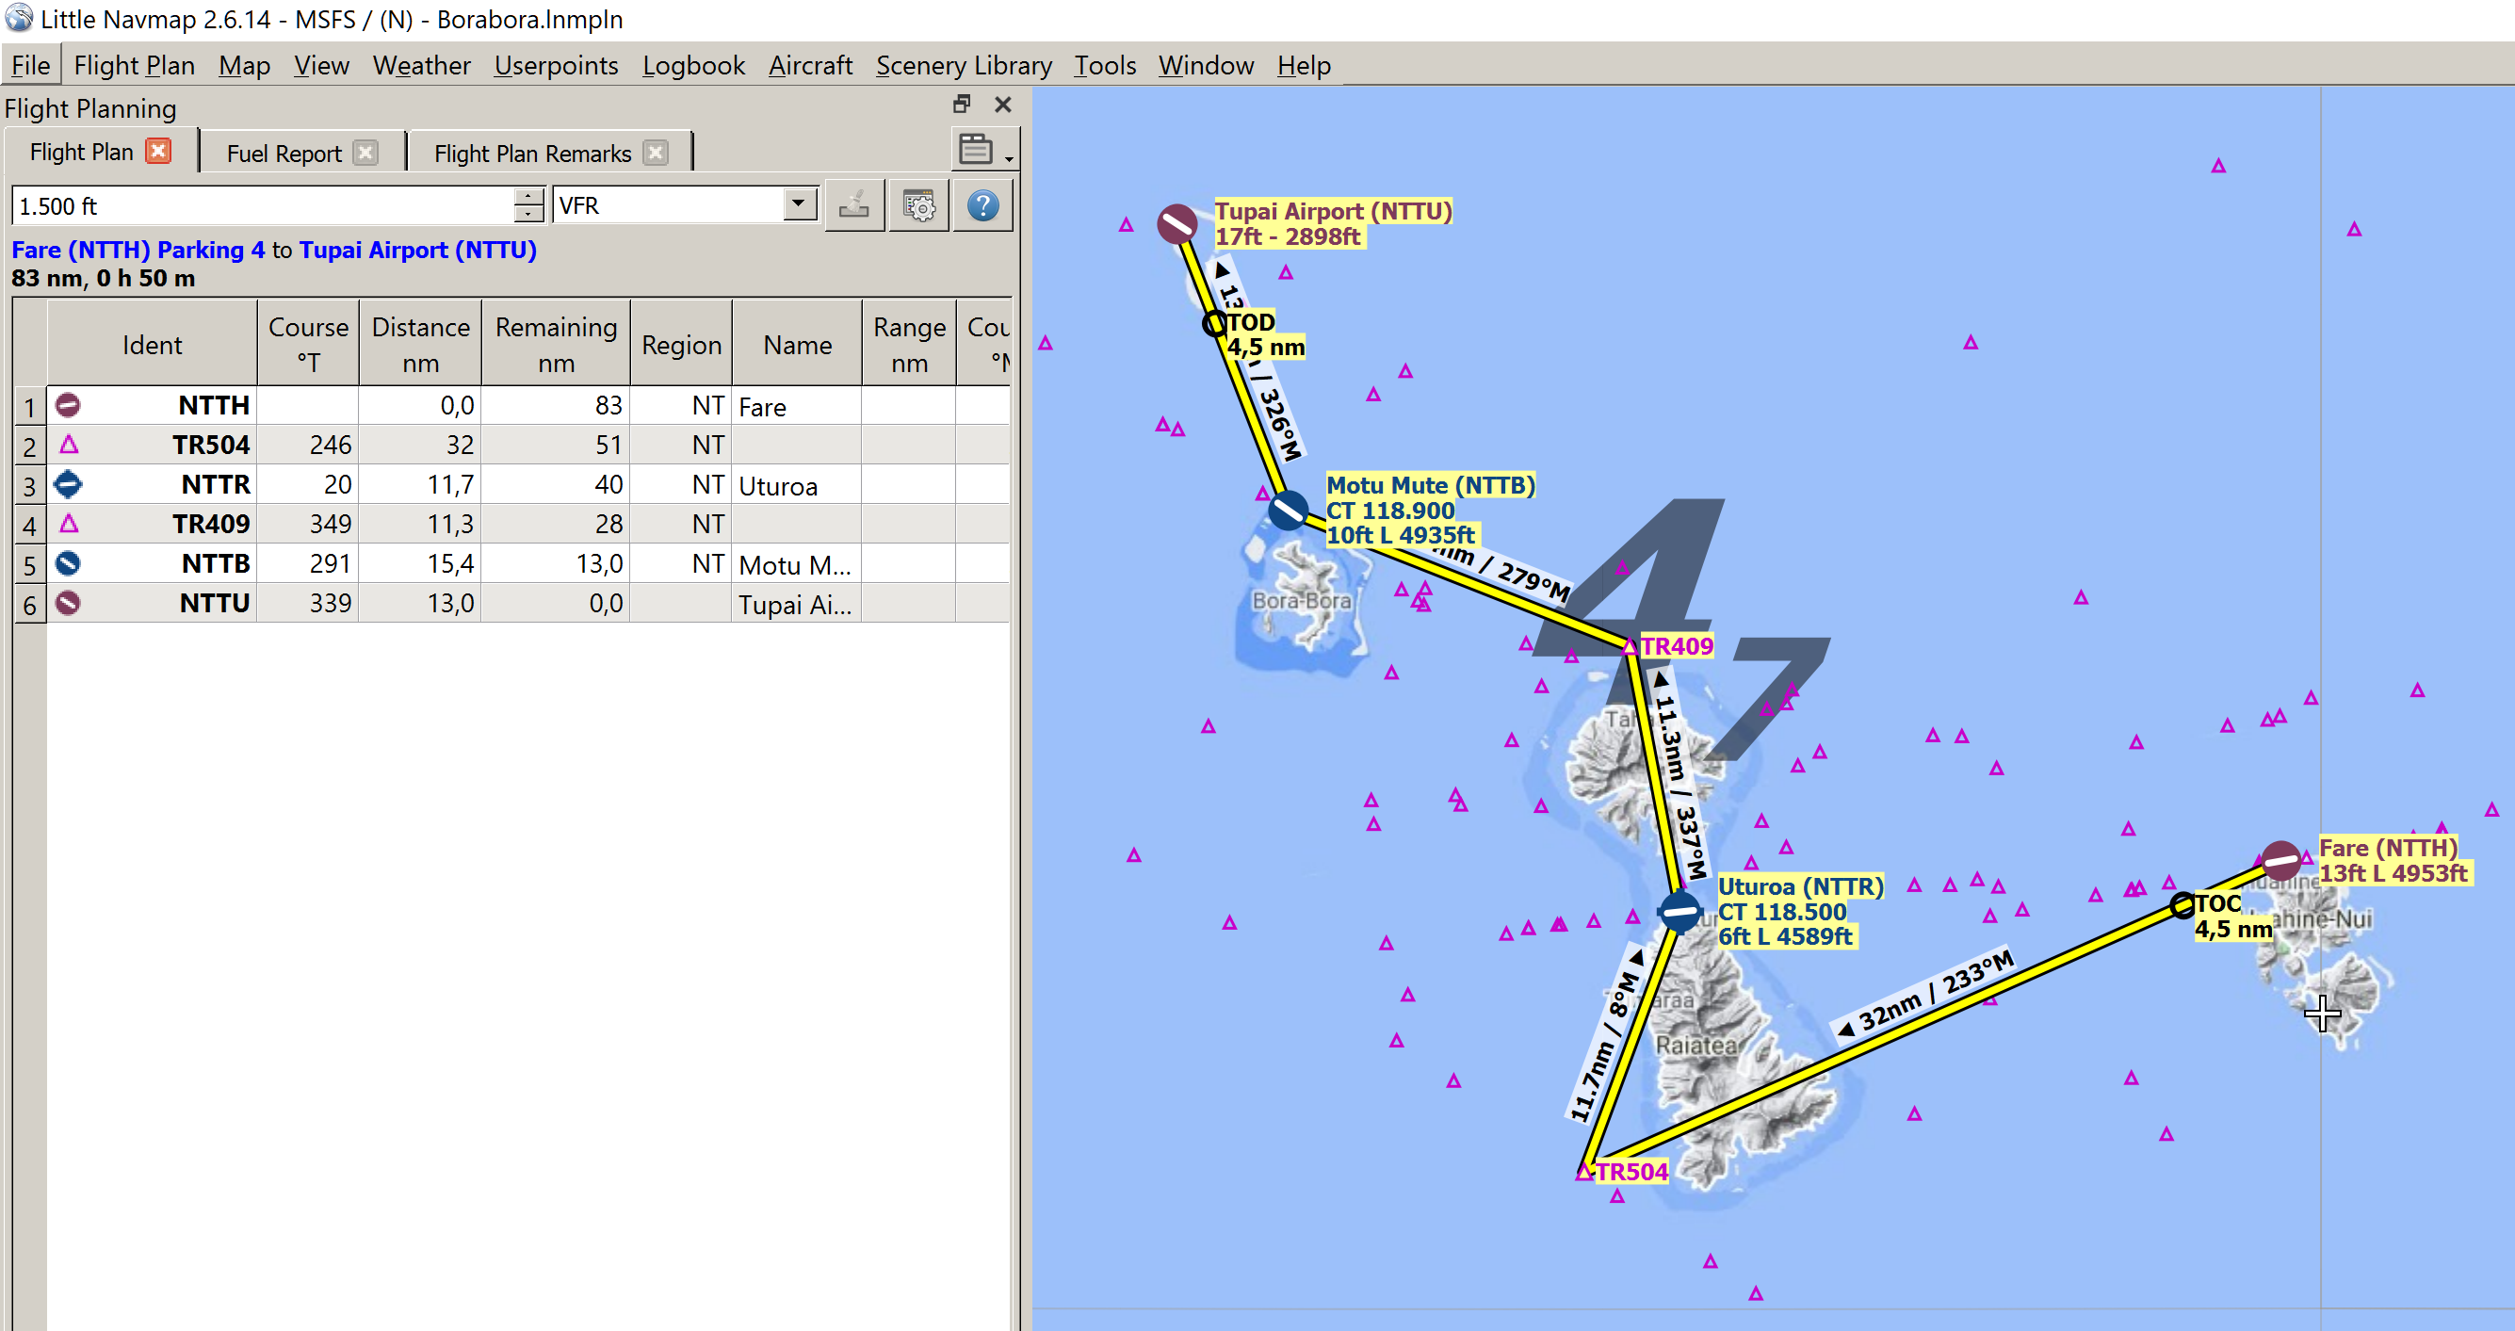2515x1331 pixels.
Task: Click the Name column header
Action: 798,345
